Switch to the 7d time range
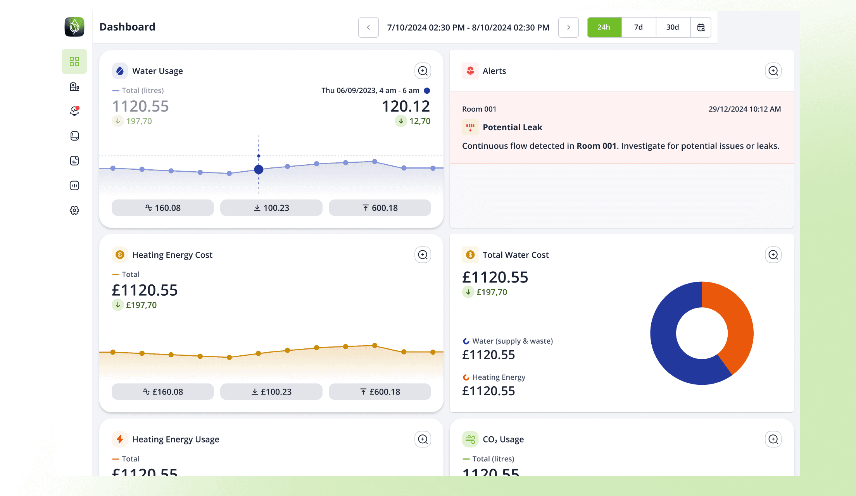 coord(639,28)
